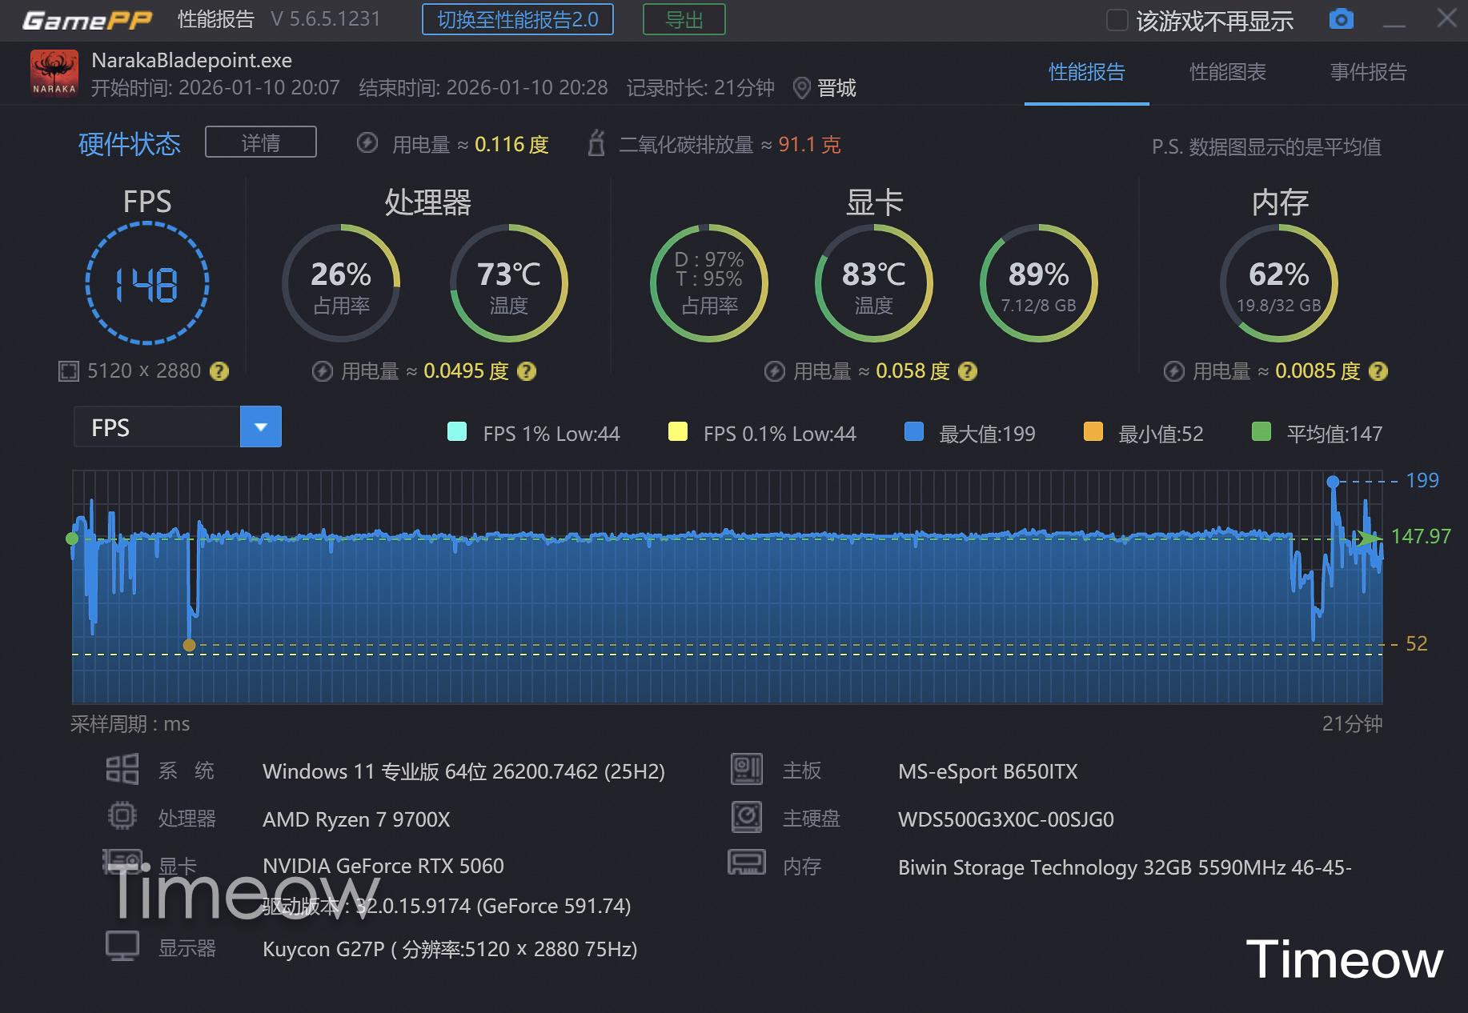Image resolution: width=1468 pixels, height=1013 pixels.
Task: Open the FPS chart metric dropdown
Action: coord(261,426)
